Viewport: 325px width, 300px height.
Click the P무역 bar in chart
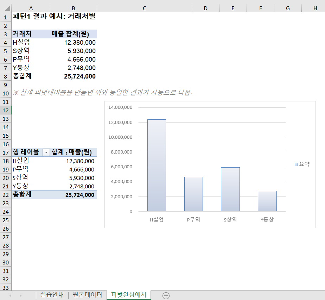click(193, 194)
